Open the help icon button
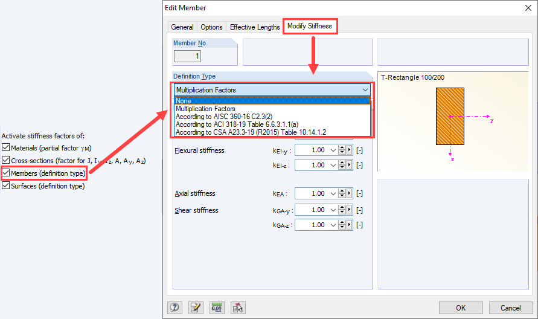 tap(175, 308)
